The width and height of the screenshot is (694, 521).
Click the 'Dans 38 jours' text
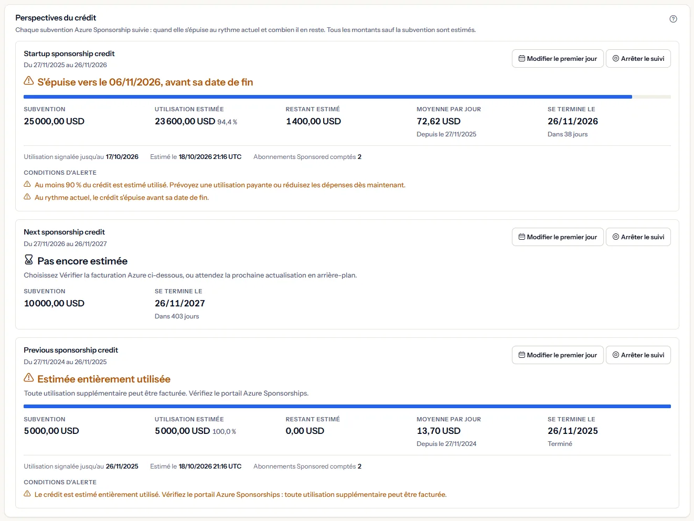pyautogui.click(x=568, y=134)
